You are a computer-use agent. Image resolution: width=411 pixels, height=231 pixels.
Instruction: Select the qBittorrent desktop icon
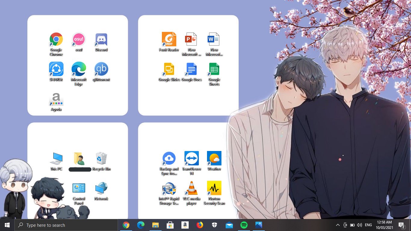101,72
